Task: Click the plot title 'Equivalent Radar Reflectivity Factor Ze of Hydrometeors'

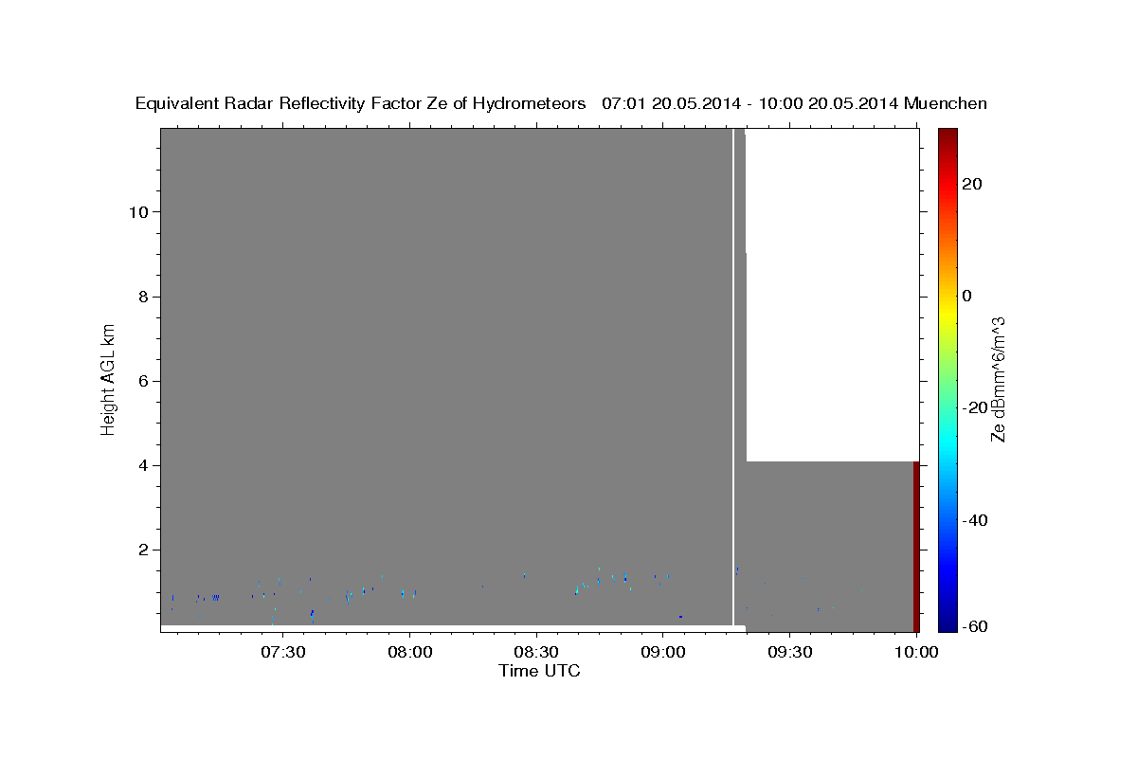Action: pyautogui.click(x=361, y=104)
